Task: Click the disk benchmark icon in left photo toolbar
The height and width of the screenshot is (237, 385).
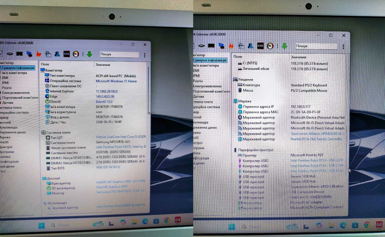Action: [10, 54]
